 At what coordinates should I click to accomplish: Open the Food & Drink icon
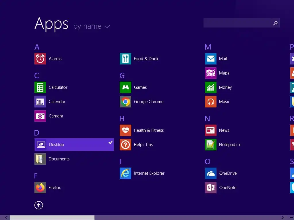(x=125, y=59)
